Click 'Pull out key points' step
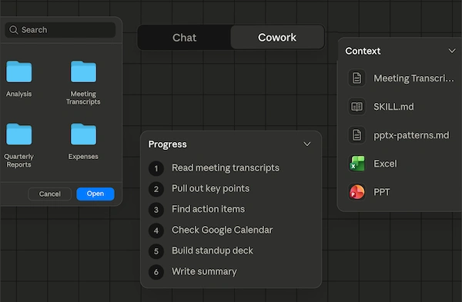This screenshot has width=462, height=302. (210, 188)
